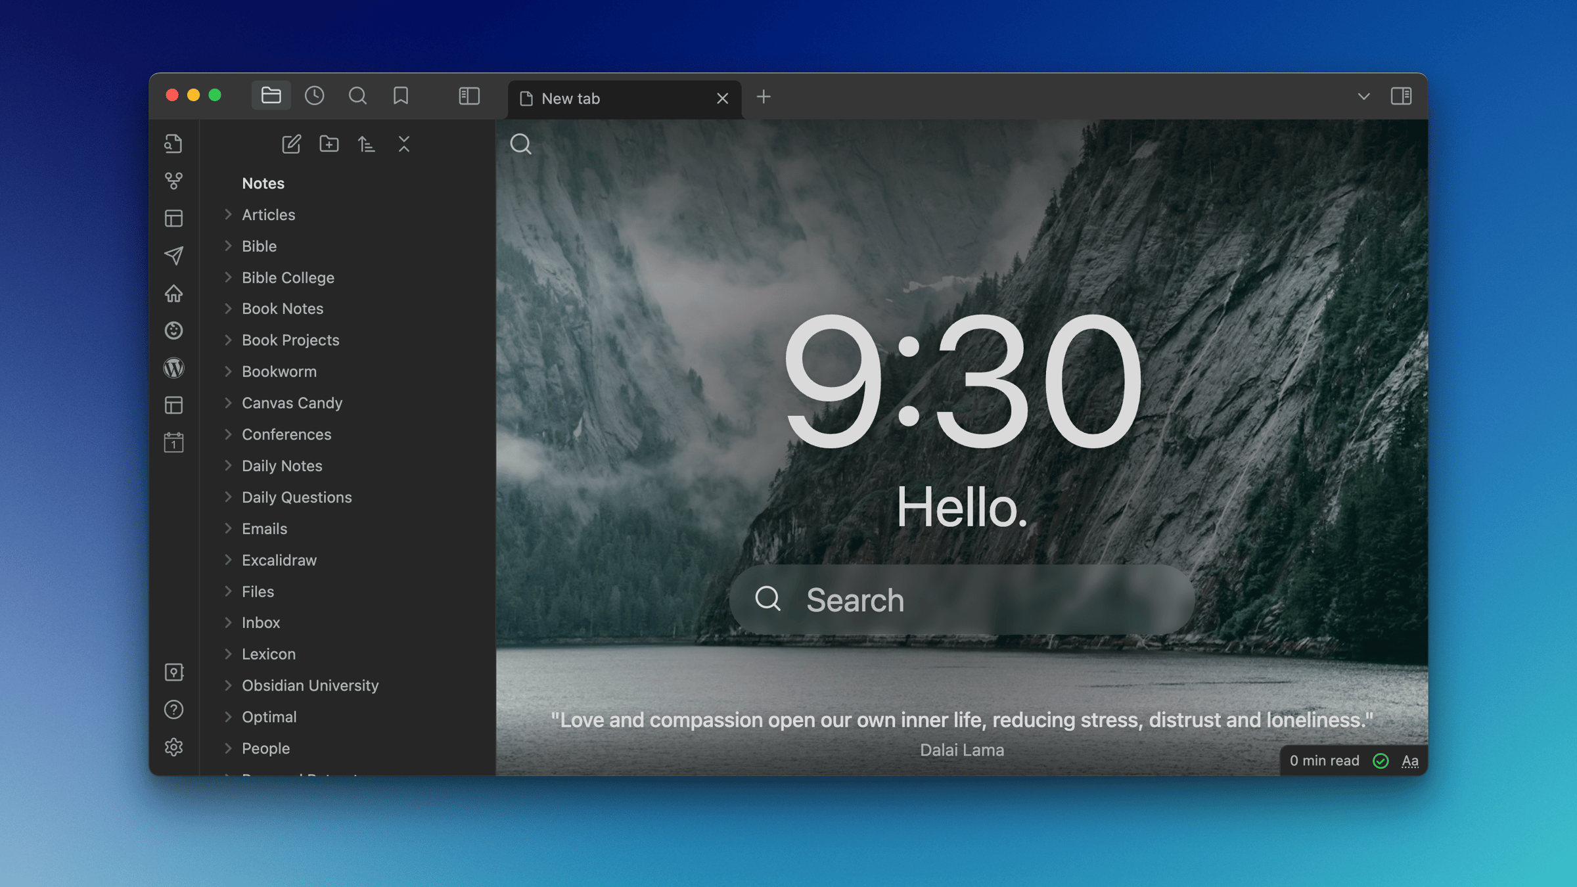Expand the Book Projects folder chevron
This screenshot has width=1577, height=887.
228,340
